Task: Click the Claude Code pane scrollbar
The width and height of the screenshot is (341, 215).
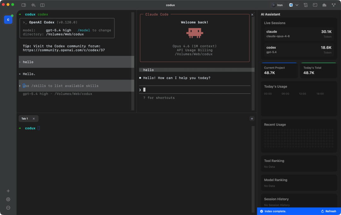Action: (x=253, y=64)
